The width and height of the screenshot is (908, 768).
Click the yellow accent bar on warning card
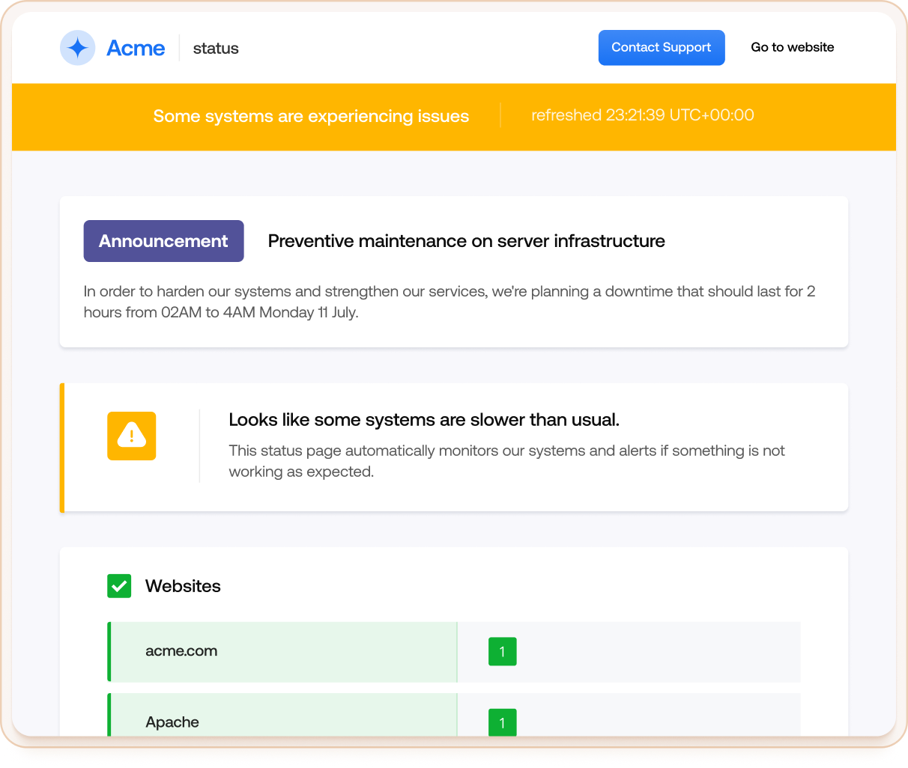(x=62, y=448)
